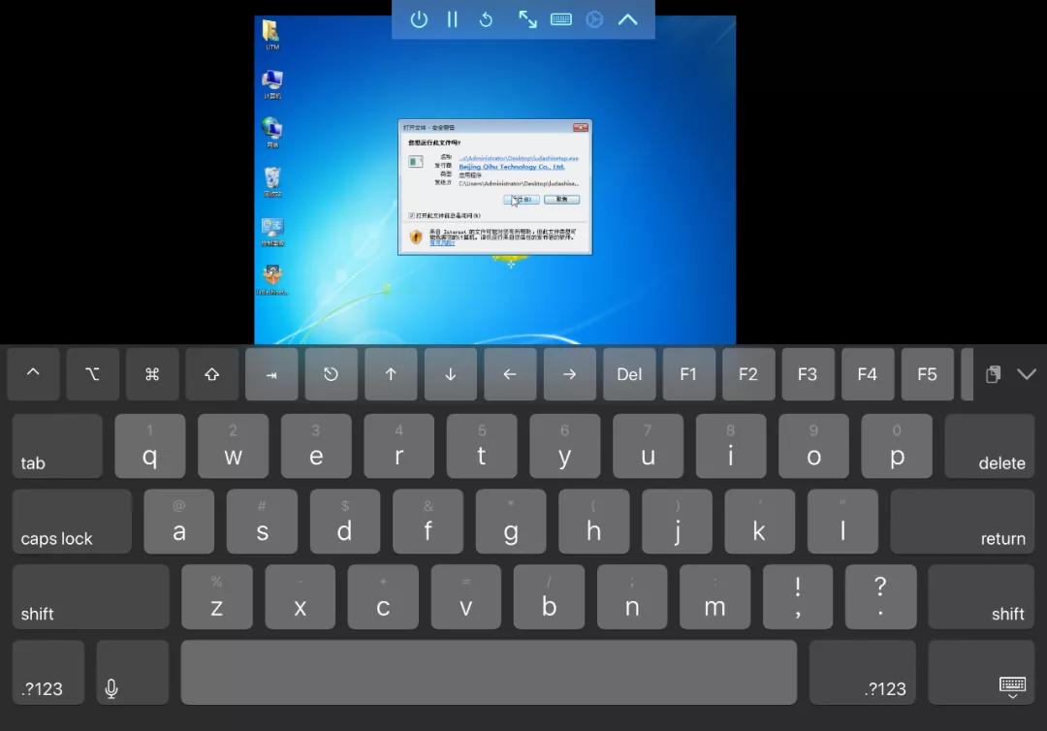1047x731 pixels.
Task: Power off the VM with the toolbar power icon
Action: [x=419, y=19]
